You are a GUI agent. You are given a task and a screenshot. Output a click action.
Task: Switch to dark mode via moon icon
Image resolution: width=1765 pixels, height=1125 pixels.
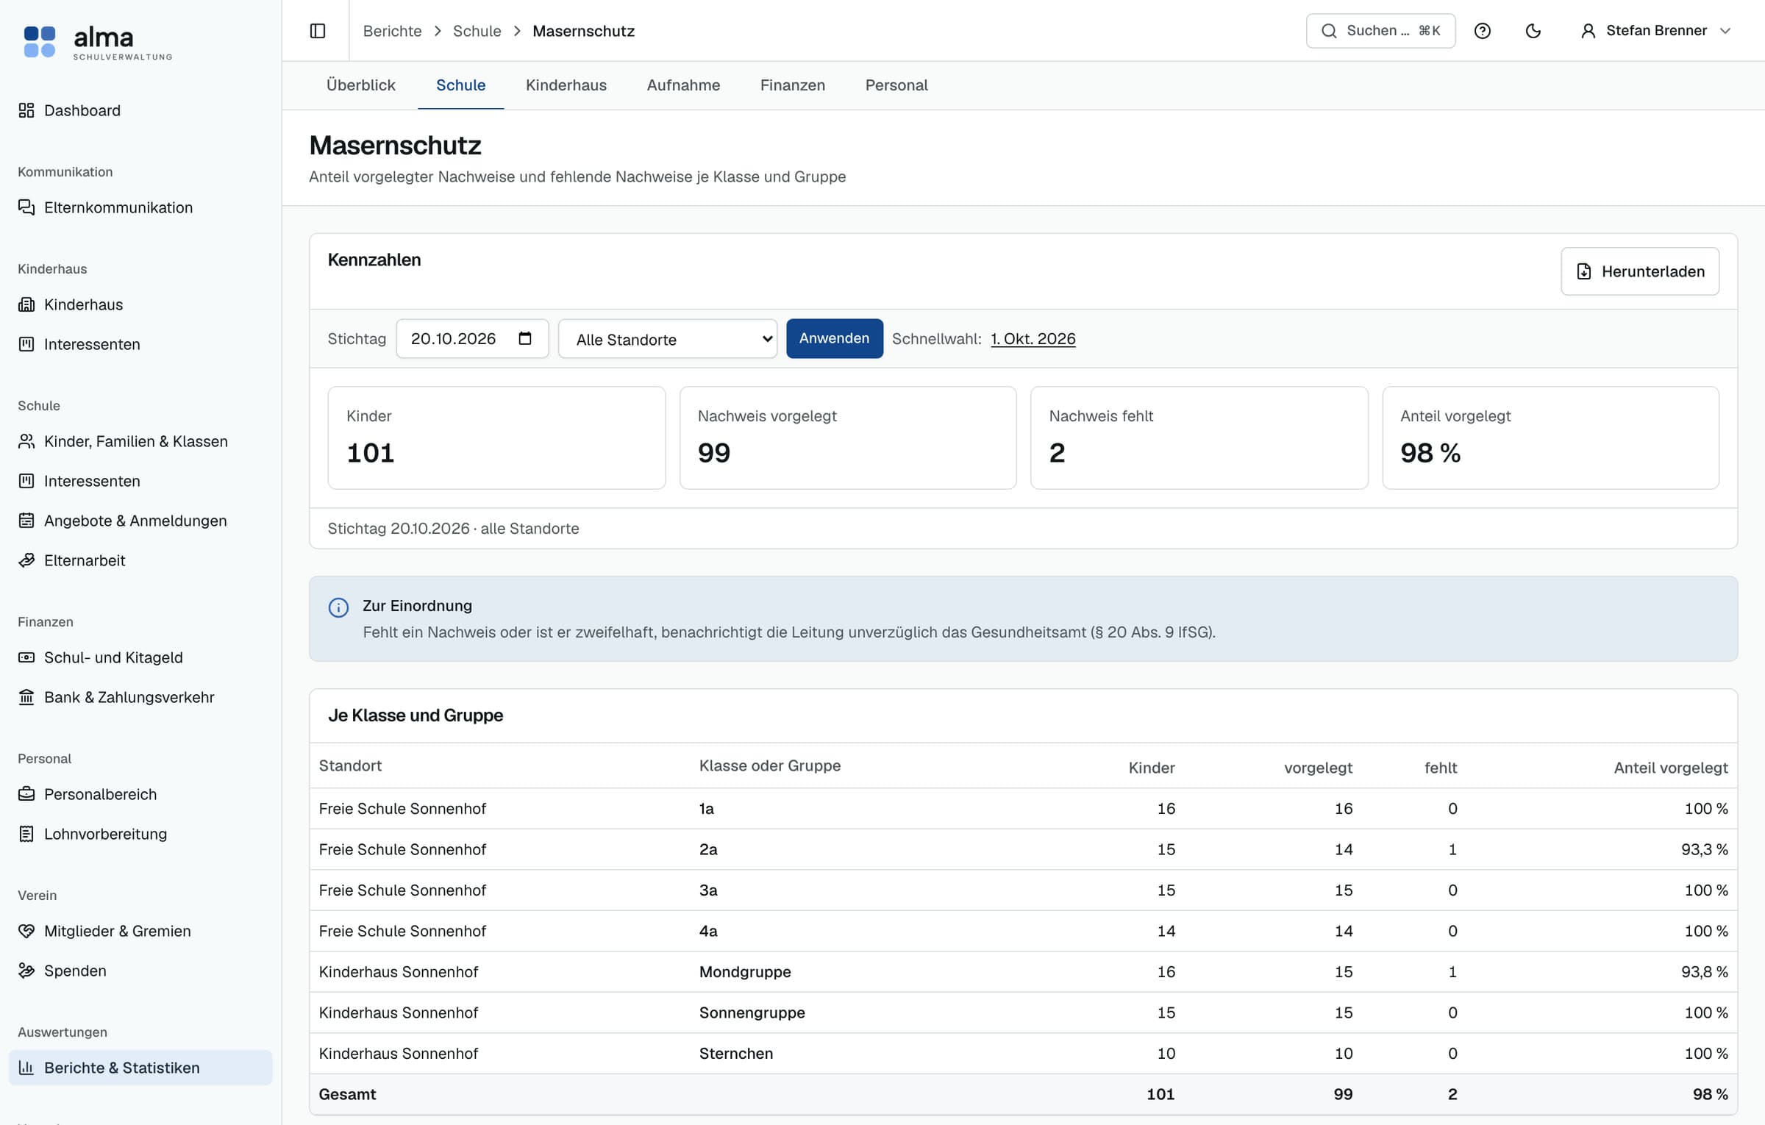[1533, 31]
